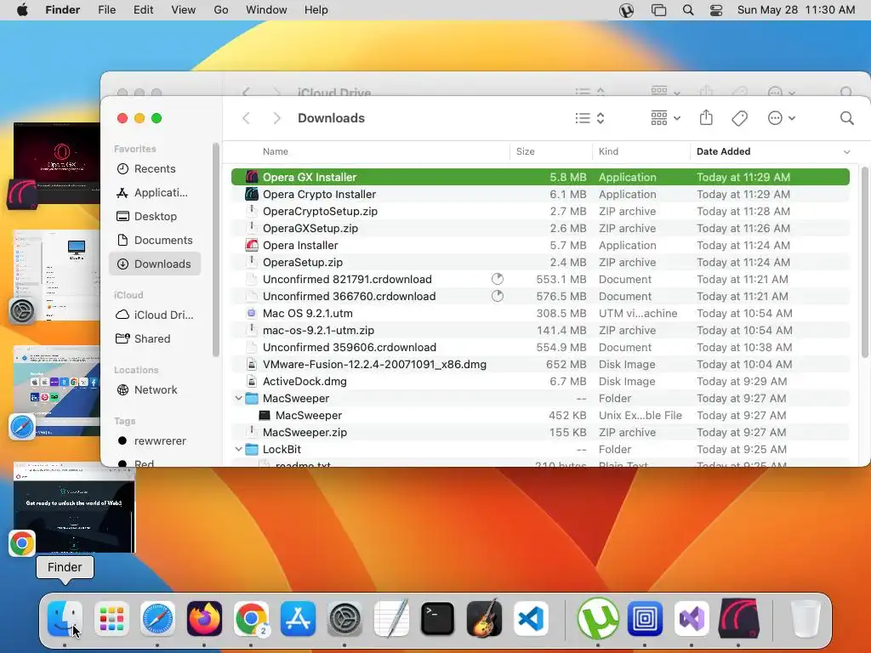
Task: Select Applications in the sidebar
Action: (155, 193)
